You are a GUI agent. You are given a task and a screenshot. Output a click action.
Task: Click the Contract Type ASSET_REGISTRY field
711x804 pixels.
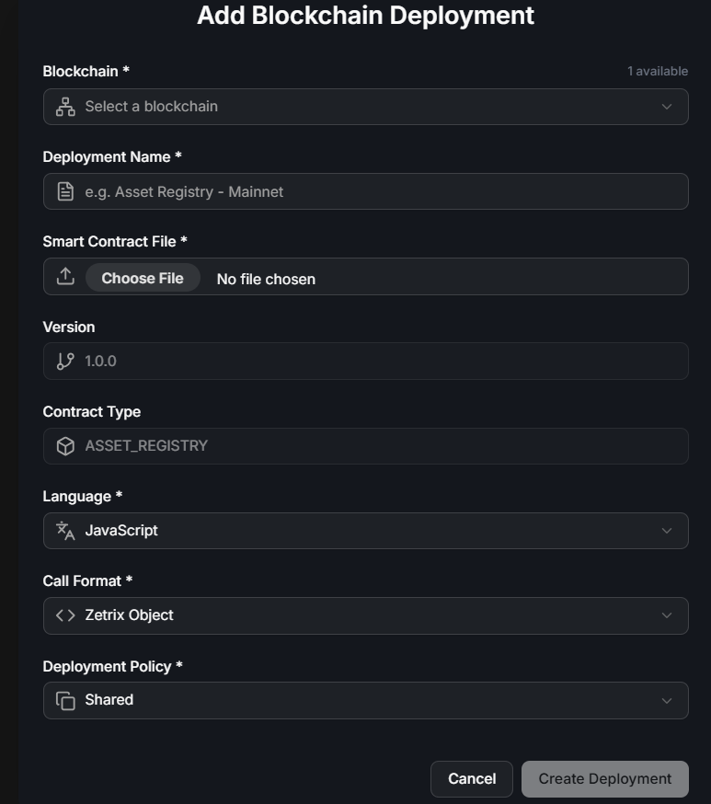point(377,446)
